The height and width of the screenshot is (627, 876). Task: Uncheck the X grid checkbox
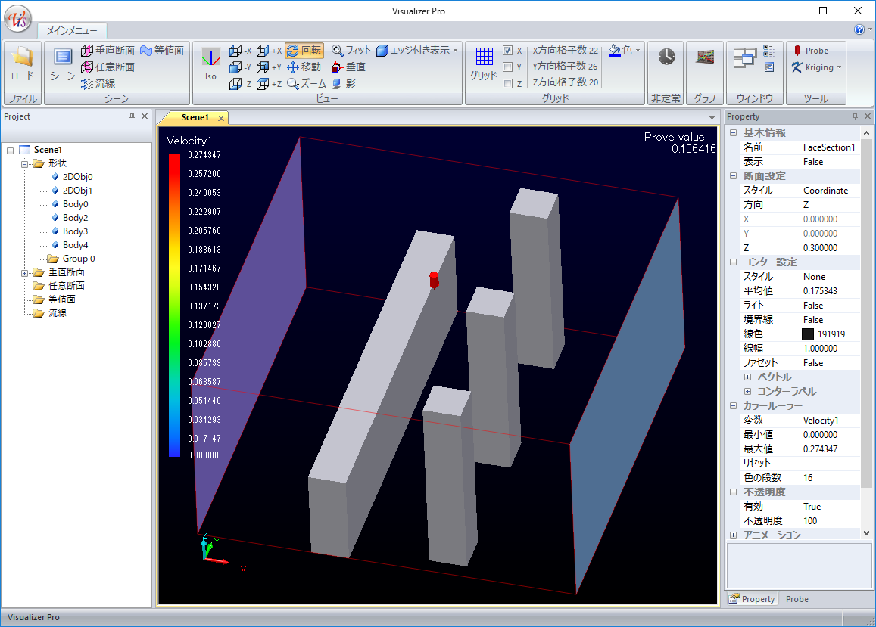(508, 51)
